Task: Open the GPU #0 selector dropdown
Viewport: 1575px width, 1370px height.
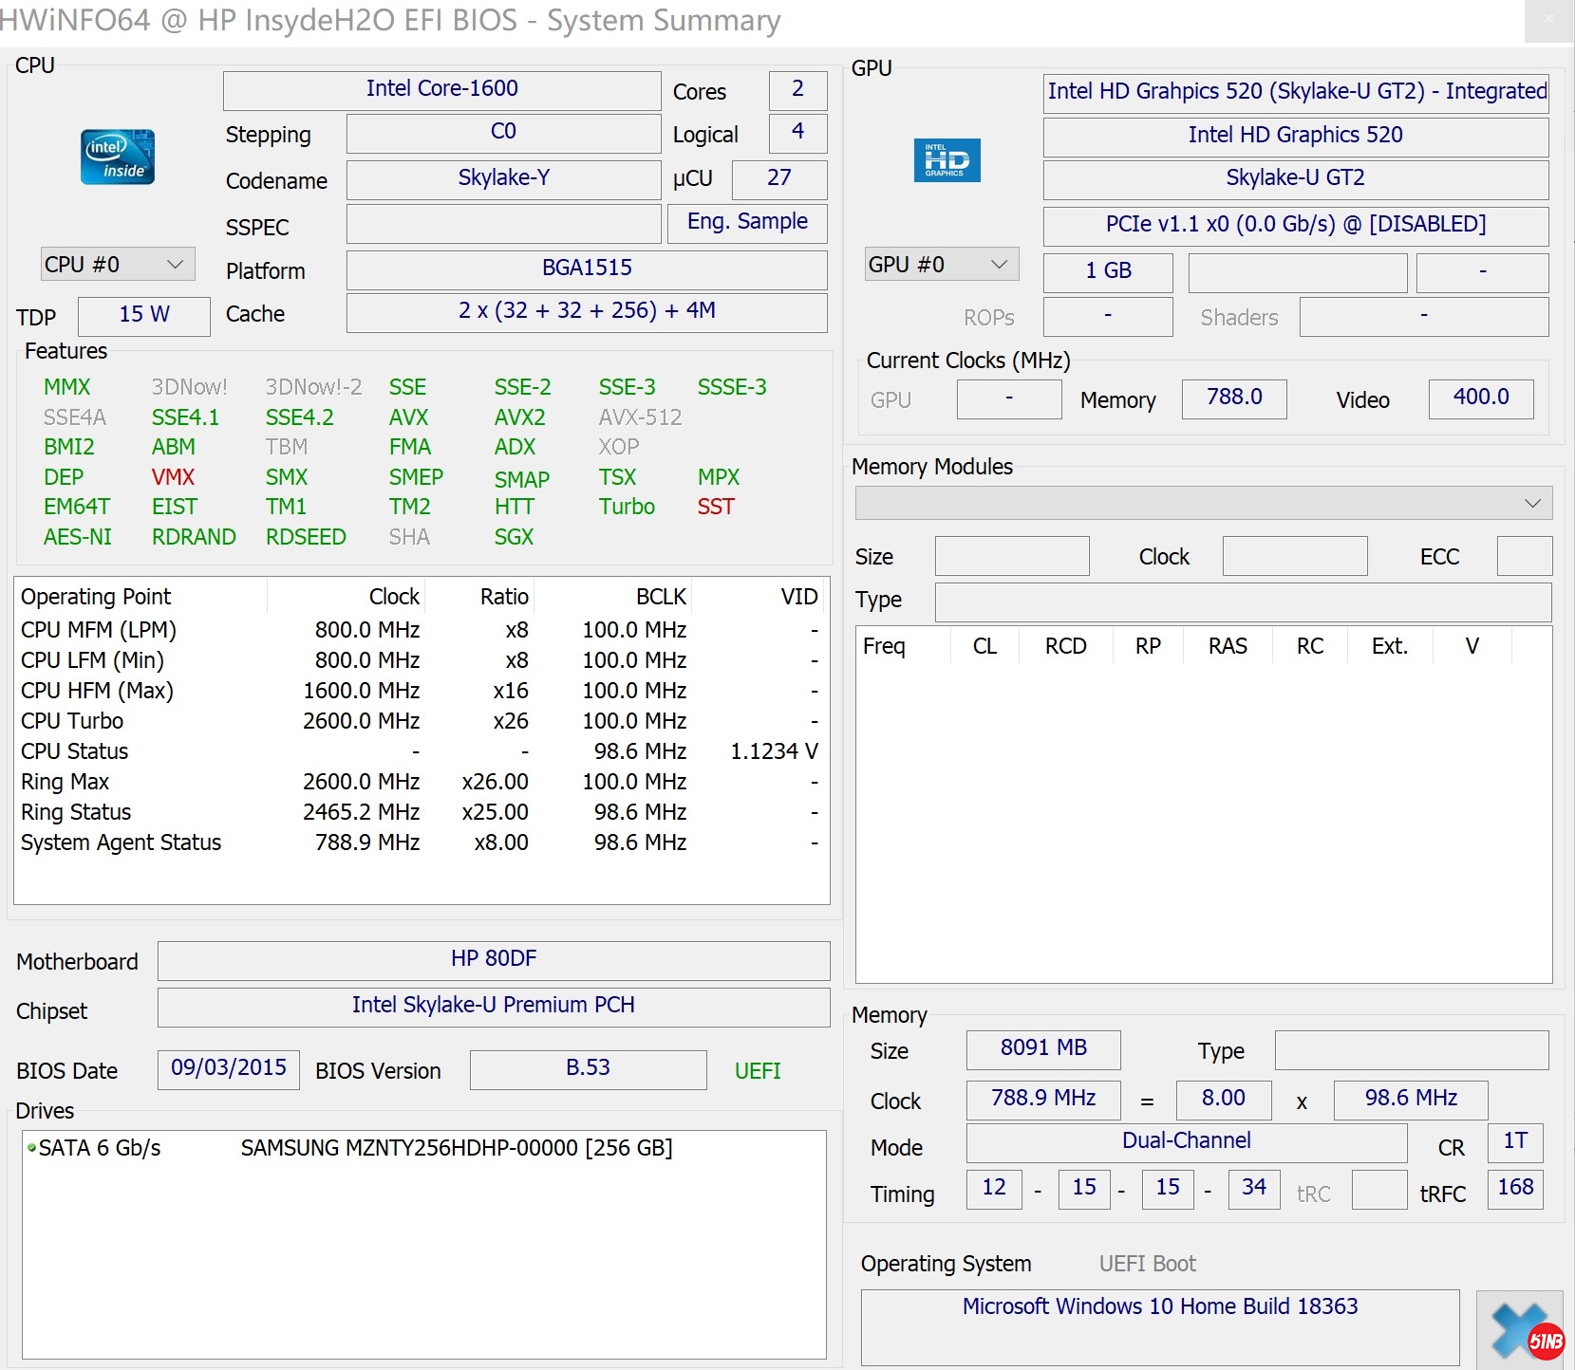Action: click(941, 265)
